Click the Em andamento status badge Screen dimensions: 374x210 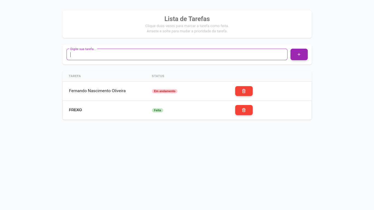click(x=165, y=91)
